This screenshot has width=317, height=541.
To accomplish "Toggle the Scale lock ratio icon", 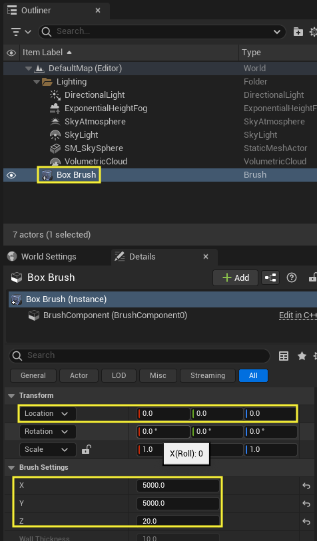I will pos(86,450).
